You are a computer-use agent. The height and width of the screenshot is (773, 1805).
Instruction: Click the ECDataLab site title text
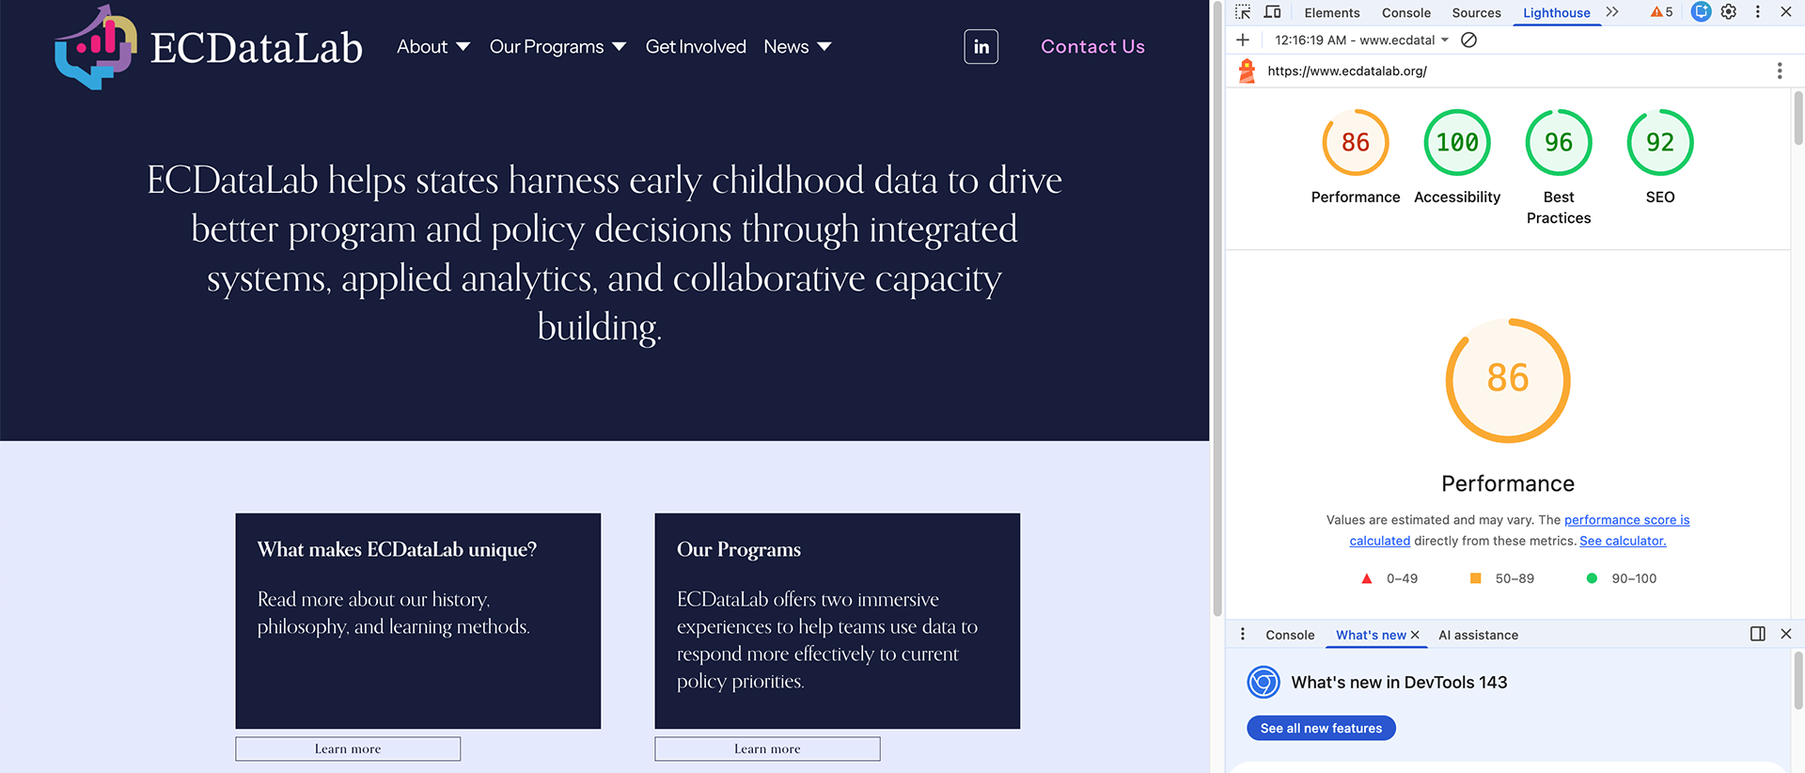[257, 48]
